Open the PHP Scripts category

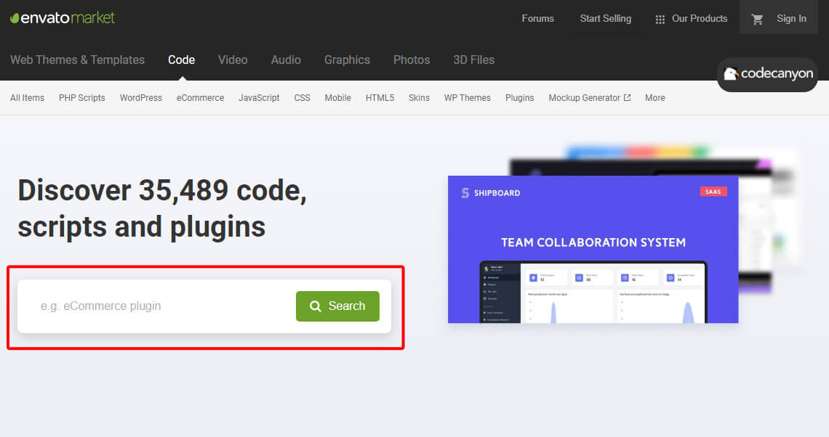coord(81,97)
